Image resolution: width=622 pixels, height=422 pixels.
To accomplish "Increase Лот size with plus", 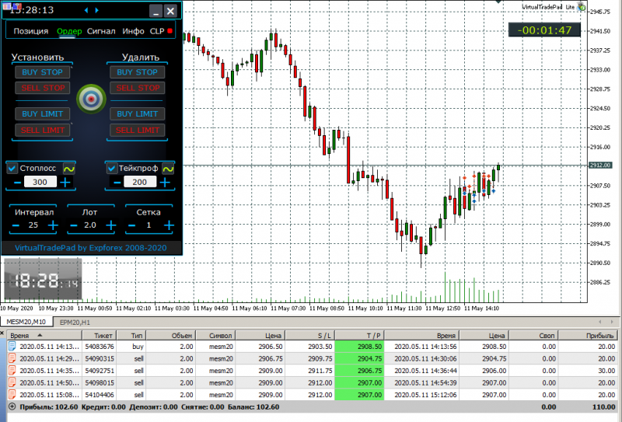I will pyautogui.click(x=111, y=225).
